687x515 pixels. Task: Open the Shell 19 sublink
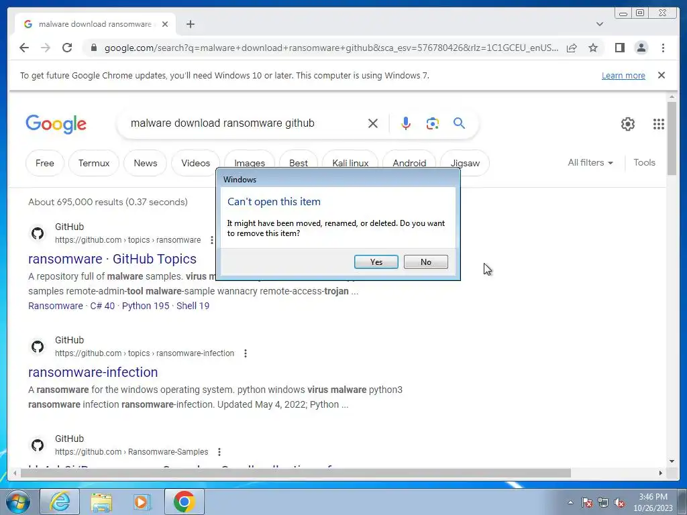pos(193,306)
